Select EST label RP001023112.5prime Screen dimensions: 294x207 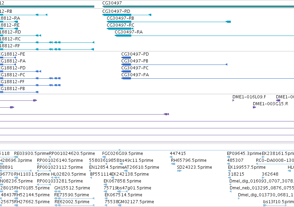click(60, 167)
